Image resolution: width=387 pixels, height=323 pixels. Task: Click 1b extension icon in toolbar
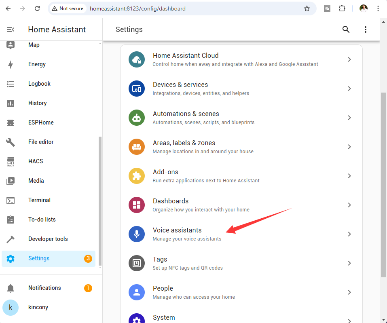[327, 8]
